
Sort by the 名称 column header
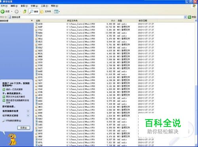point(50,21)
